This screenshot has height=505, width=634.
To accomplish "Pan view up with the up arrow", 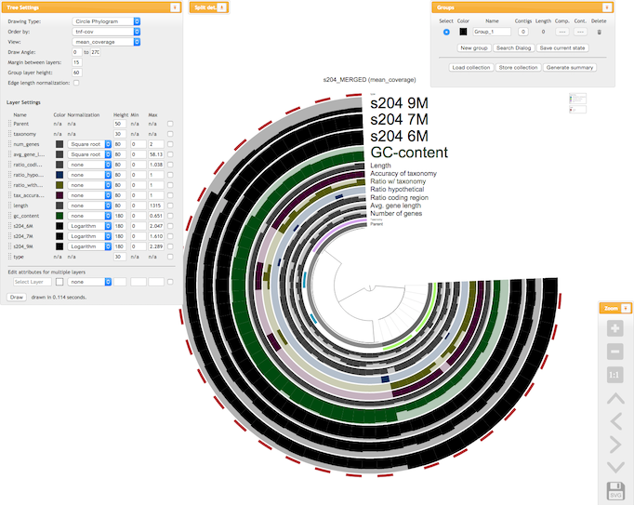I will [615, 398].
